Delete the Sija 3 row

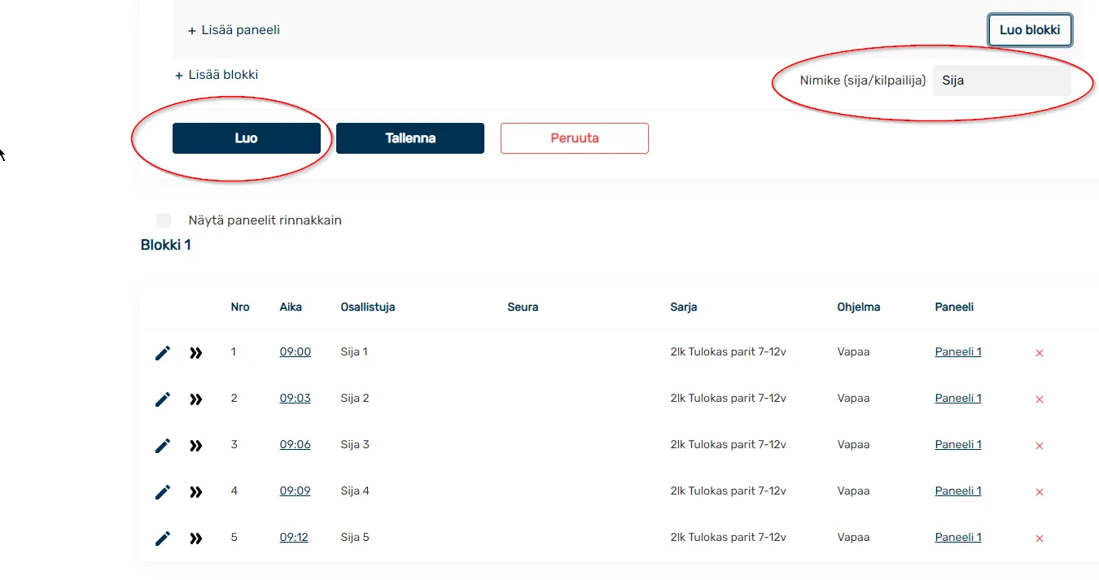click(1040, 446)
